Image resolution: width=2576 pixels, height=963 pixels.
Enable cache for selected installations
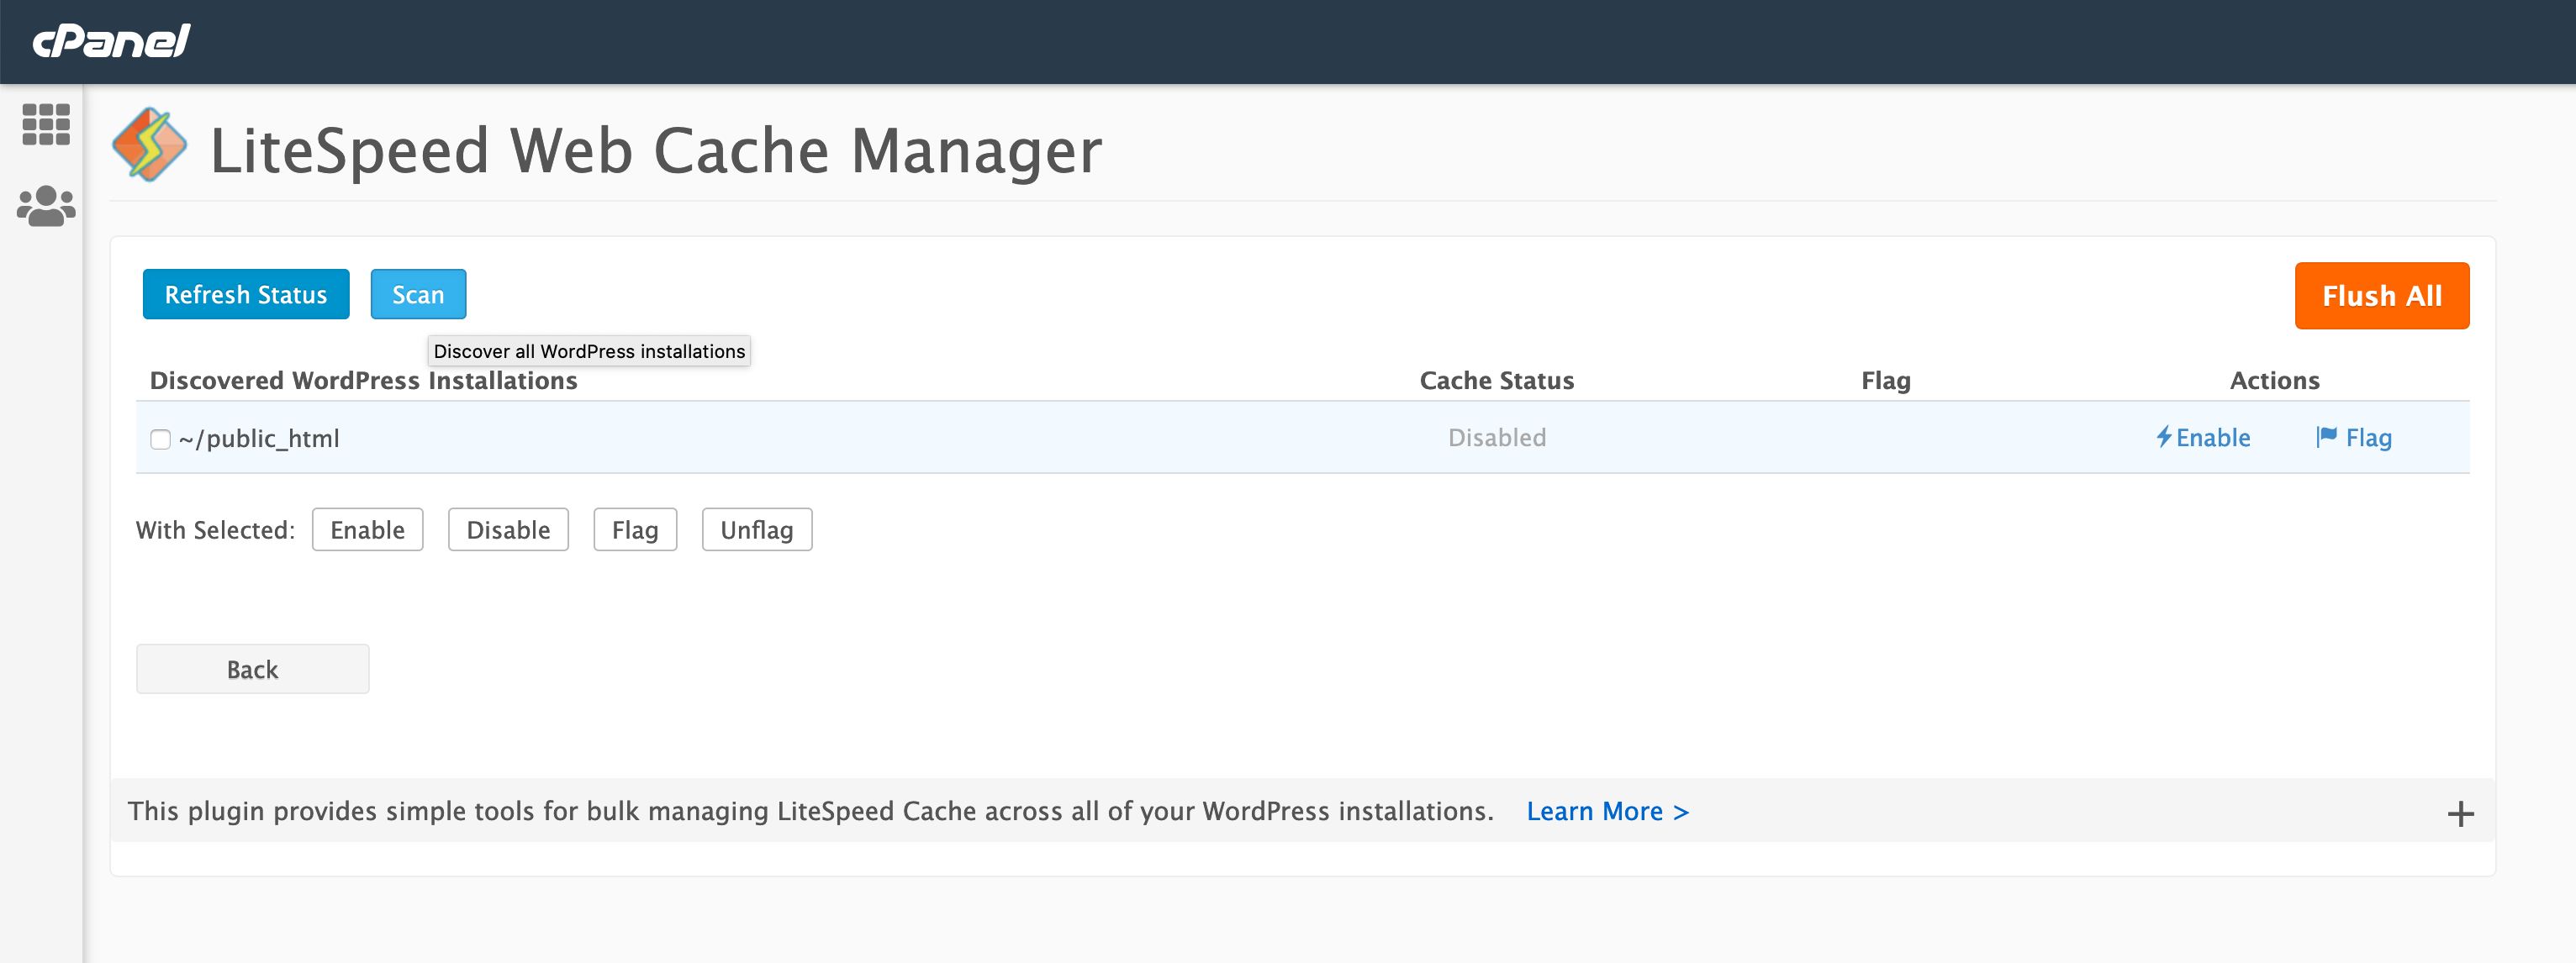pyautogui.click(x=367, y=530)
